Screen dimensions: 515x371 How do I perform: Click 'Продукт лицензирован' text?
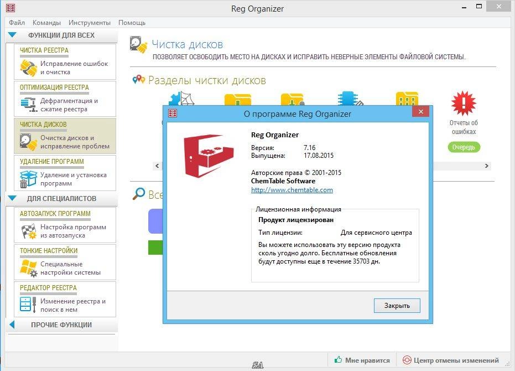point(295,220)
